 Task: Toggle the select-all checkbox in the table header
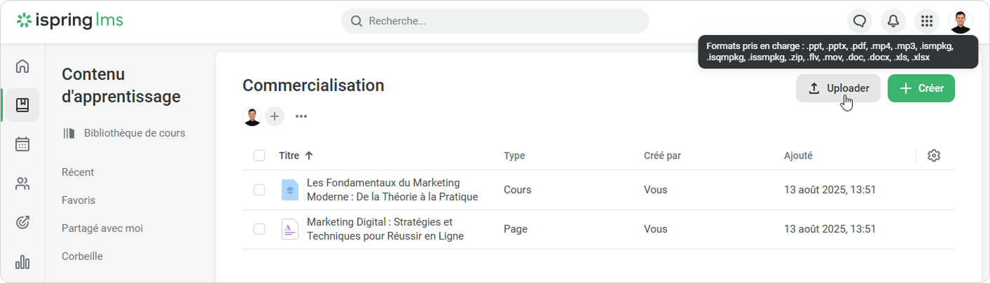[259, 156]
